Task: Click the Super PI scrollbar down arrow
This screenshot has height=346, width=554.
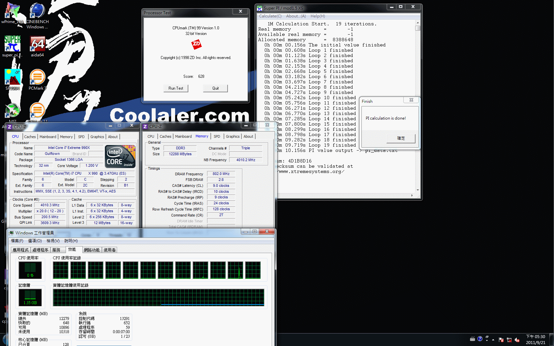Action: click(418, 190)
